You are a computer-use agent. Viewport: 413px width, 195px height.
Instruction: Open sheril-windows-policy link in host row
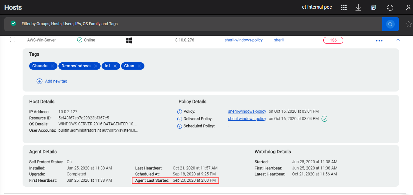tap(244, 40)
